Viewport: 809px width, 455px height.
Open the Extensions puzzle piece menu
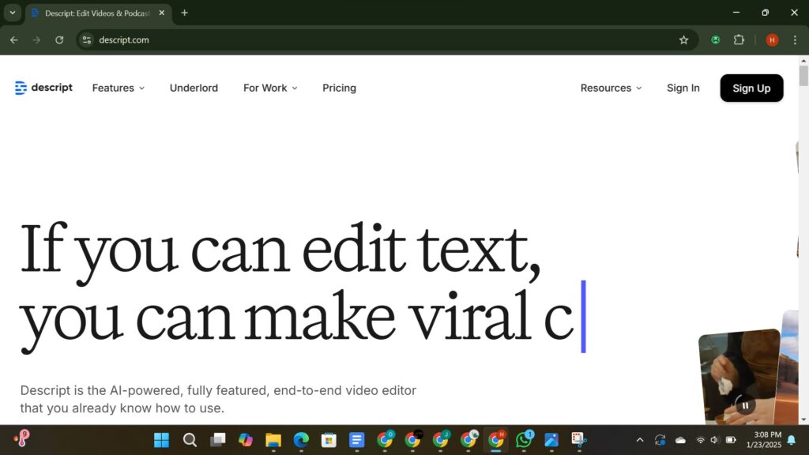[739, 39]
